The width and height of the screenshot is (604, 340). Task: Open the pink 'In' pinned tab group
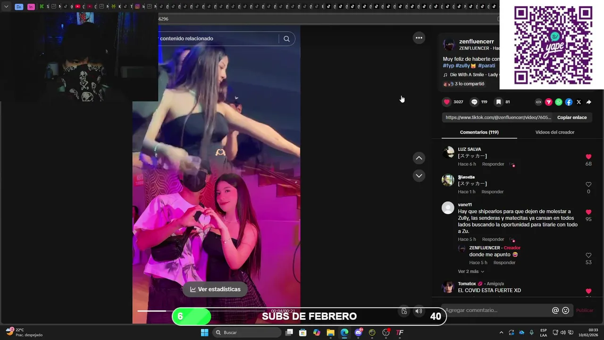pos(31,7)
